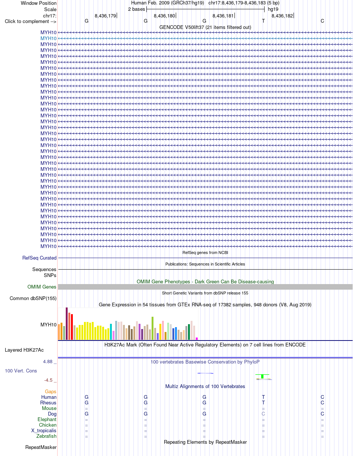Click the T base in the Human row
Image resolution: width=353 pixels, height=456 pixels.
tap(263, 397)
